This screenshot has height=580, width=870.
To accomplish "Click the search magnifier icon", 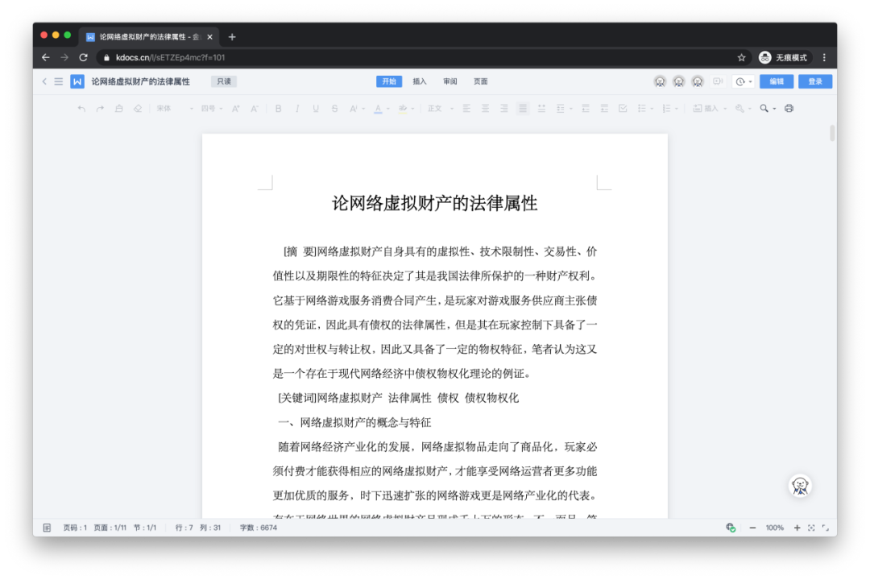I will pos(764,108).
